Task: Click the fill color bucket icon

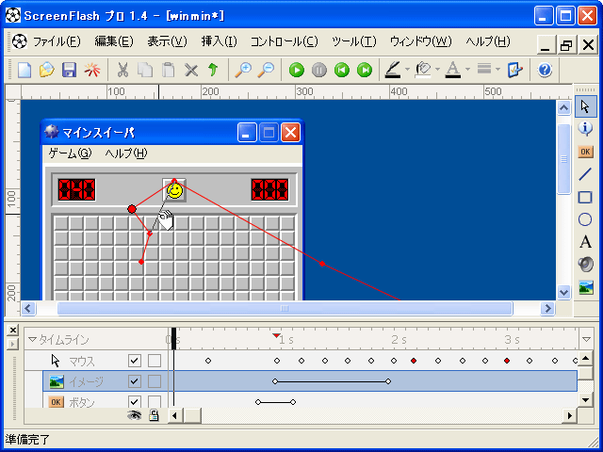Action: click(423, 70)
